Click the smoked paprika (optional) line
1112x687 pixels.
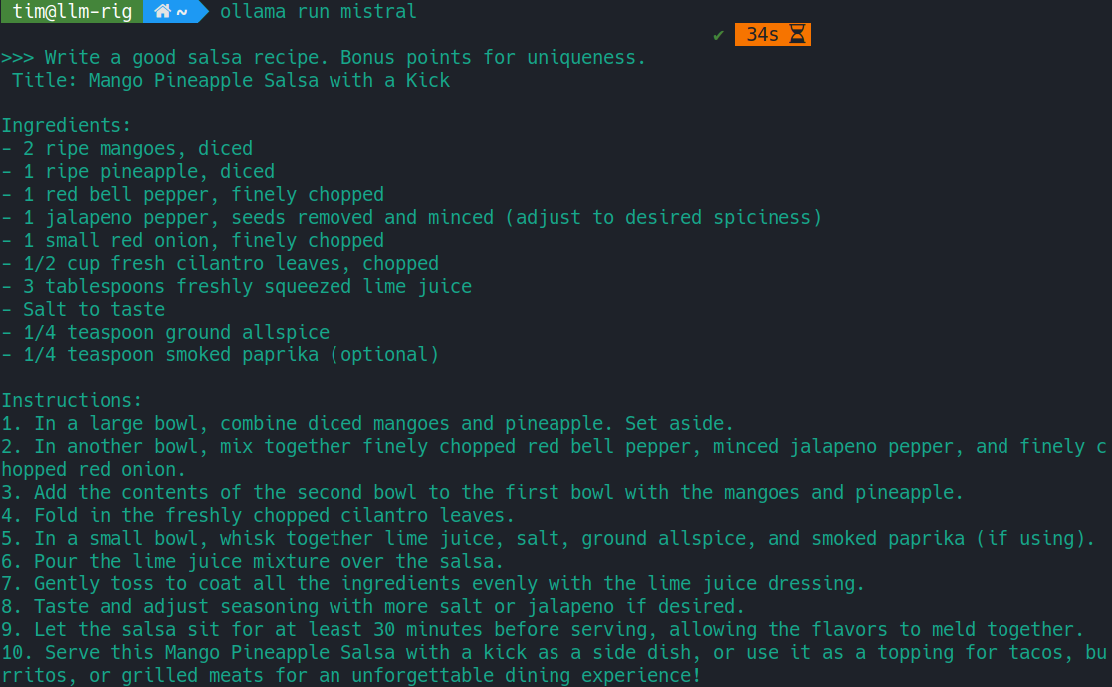coord(220,355)
